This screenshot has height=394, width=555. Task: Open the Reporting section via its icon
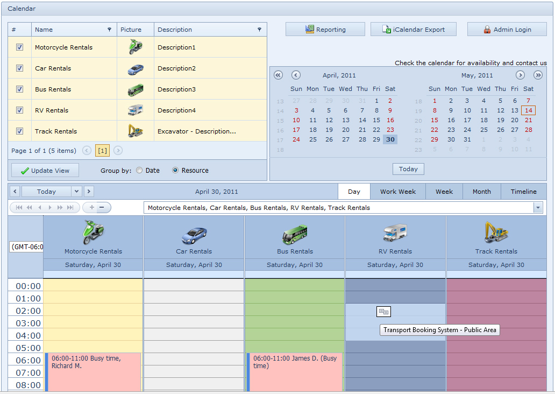[309, 29]
